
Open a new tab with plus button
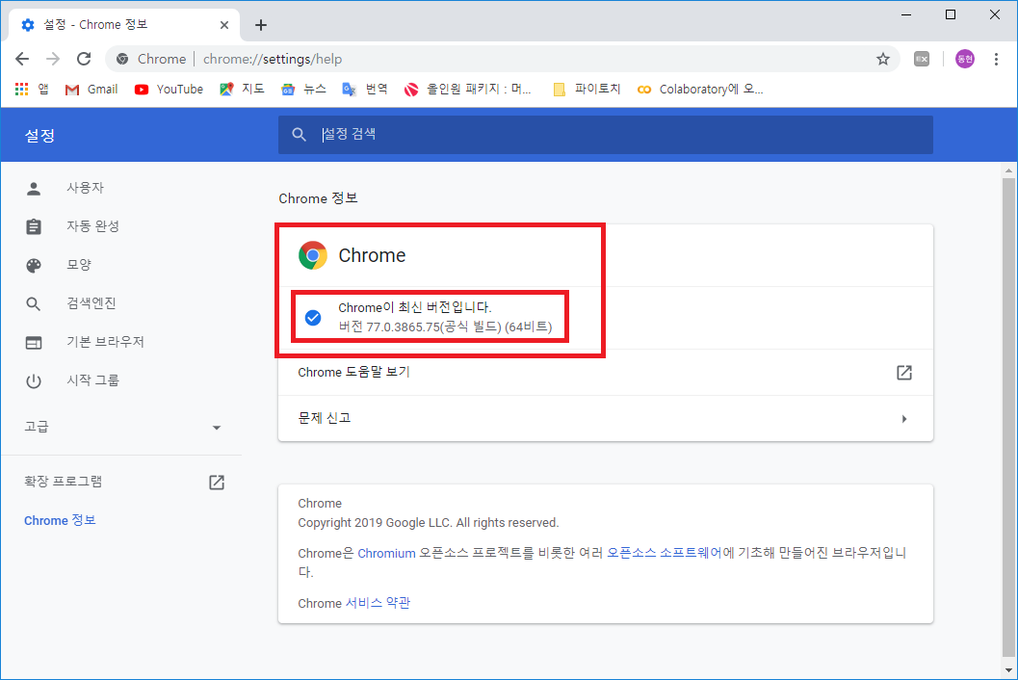click(261, 25)
